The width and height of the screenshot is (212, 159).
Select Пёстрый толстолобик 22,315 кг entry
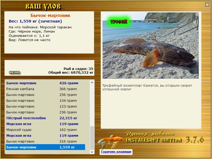[45, 118]
